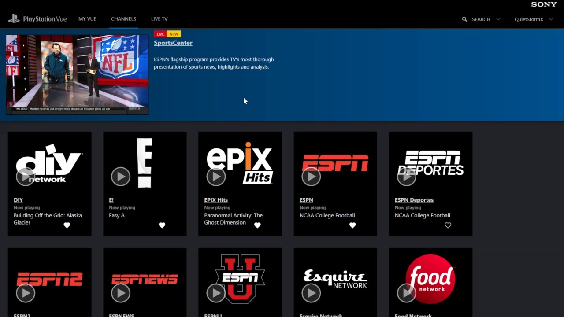Play the ESPN channel
Viewport: 564px width, 317px height.
(x=311, y=177)
